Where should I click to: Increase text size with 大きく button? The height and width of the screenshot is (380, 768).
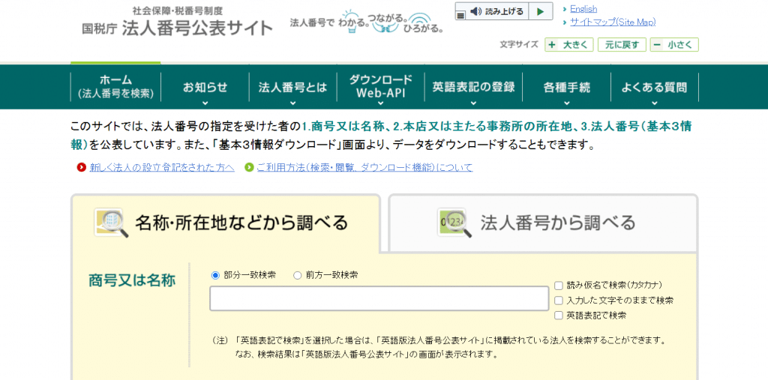(569, 45)
